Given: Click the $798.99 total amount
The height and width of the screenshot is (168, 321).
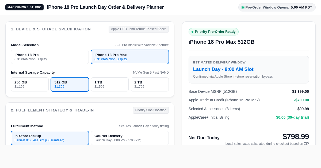Looking at the screenshot, I should click(x=296, y=137).
